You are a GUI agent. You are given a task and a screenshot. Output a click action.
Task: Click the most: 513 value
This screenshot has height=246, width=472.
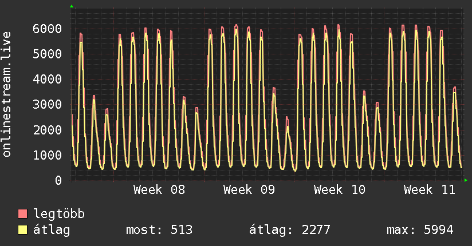pos(159,230)
